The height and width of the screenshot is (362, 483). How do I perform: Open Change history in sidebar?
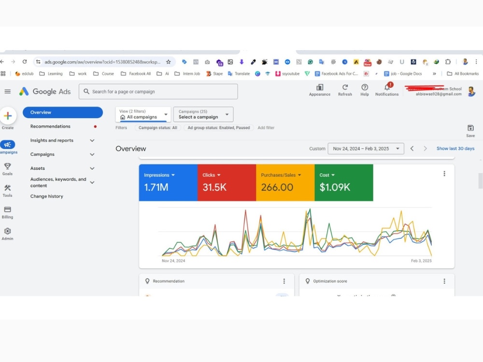pos(46,196)
